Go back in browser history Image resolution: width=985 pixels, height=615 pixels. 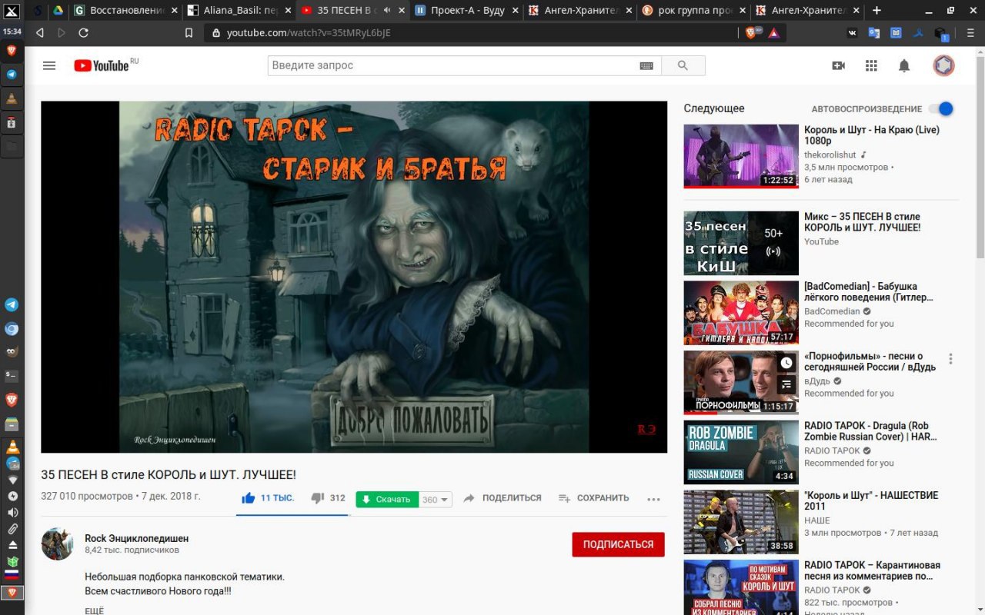40,32
